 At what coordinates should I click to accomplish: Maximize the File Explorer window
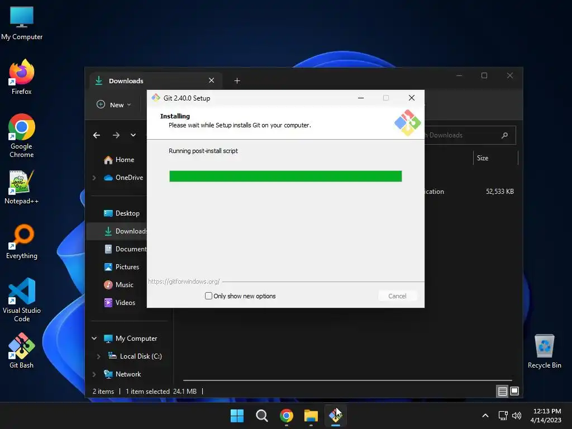pos(484,75)
